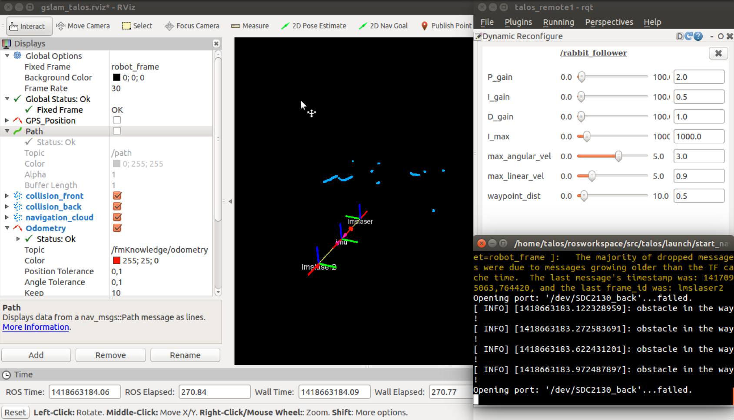Activate the Focus Camera tool
Viewport: 734px width, 420px height.
tap(192, 26)
